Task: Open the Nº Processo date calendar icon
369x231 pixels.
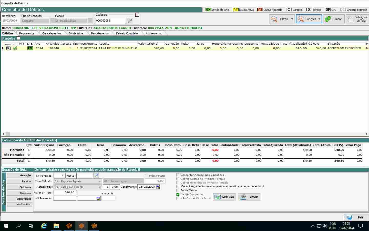Action: (98, 198)
